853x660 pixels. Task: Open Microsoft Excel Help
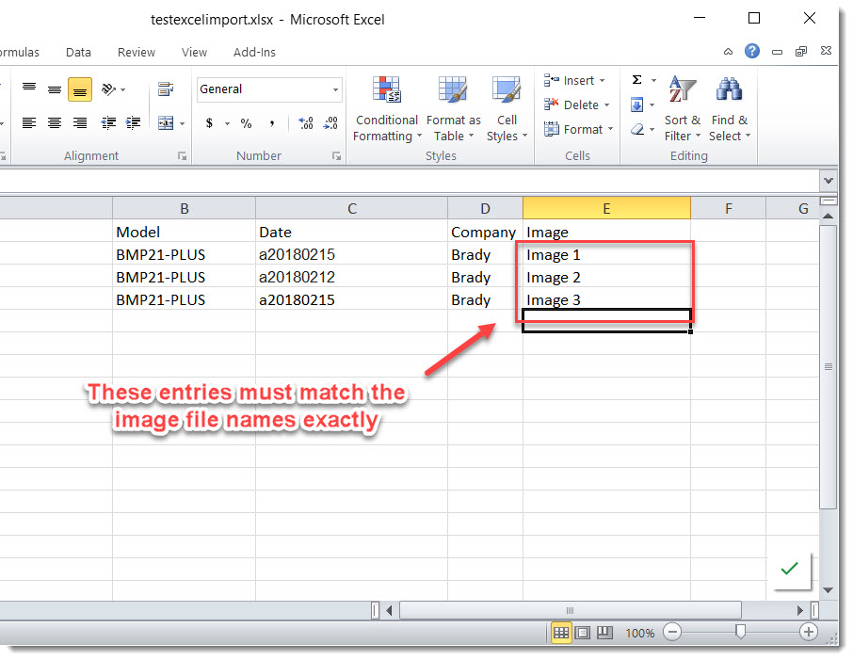[x=751, y=52]
